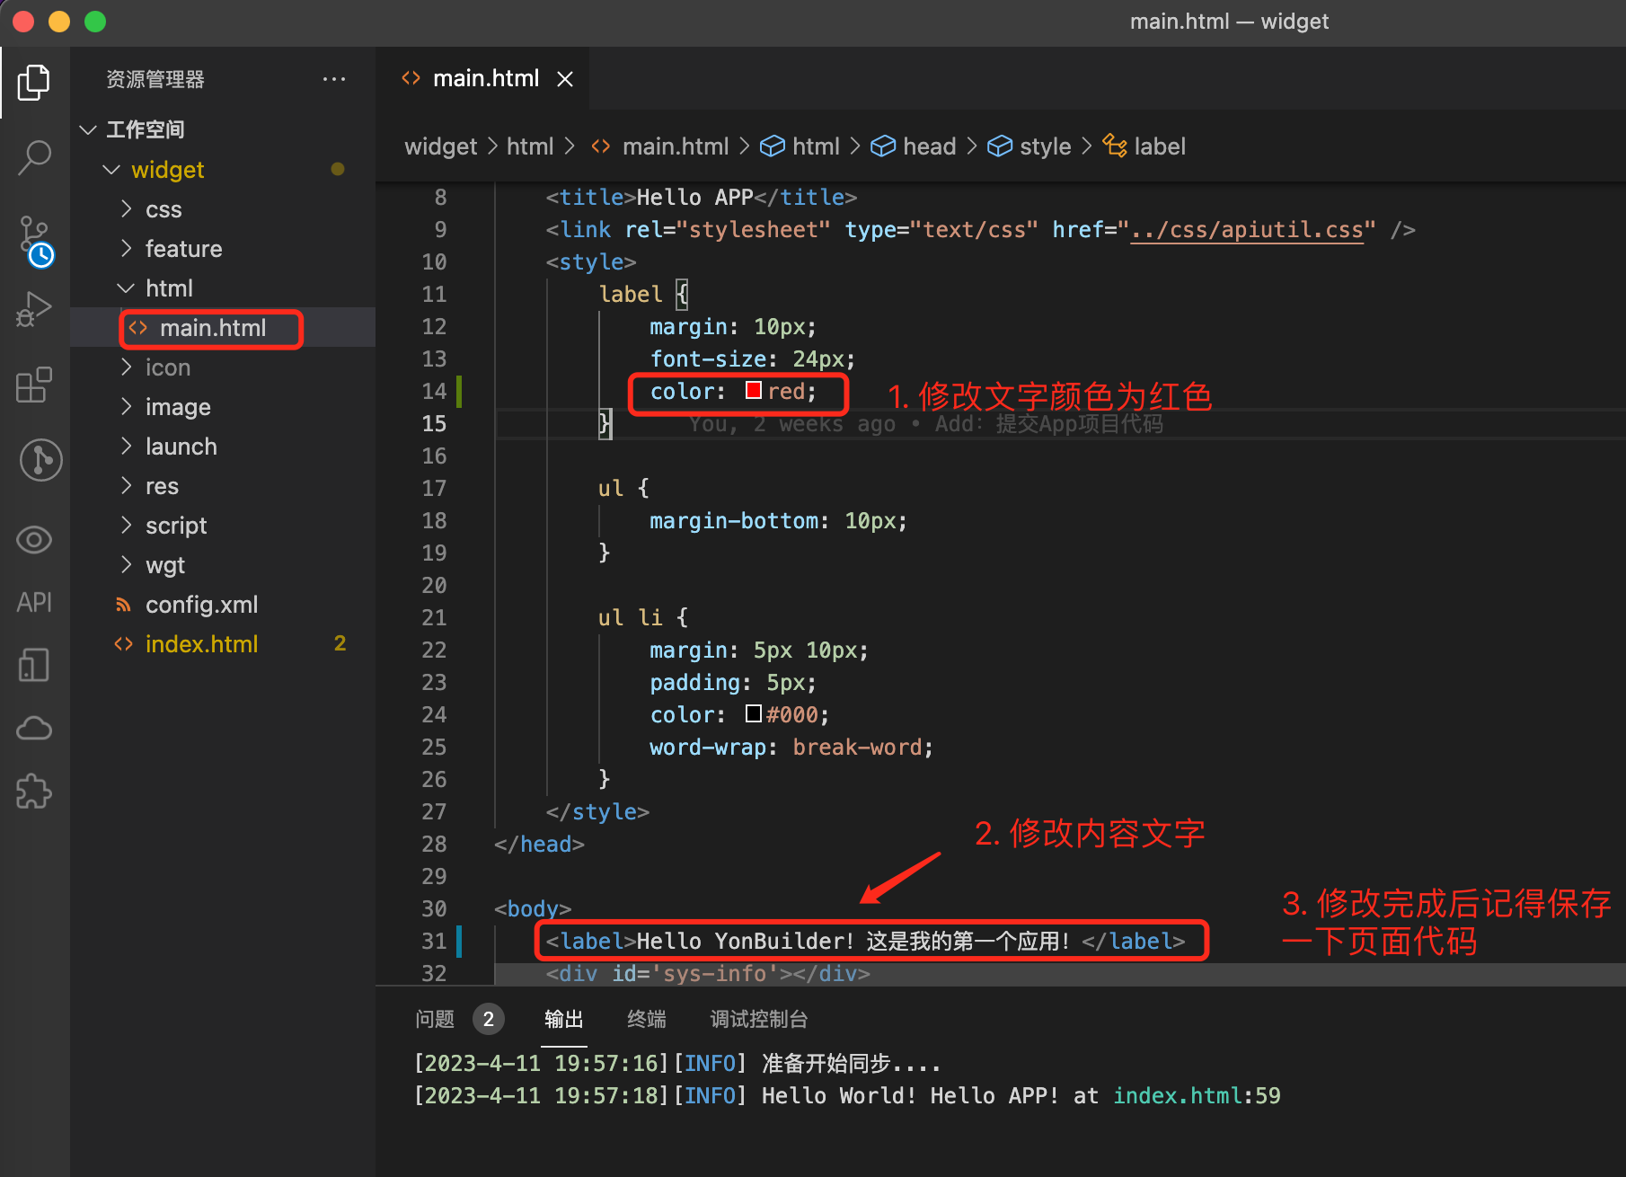Viewport: 1626px width, 1177px height.
Task: Switch to the 终端 terminal tab
Action: (x=646, y=1019)
